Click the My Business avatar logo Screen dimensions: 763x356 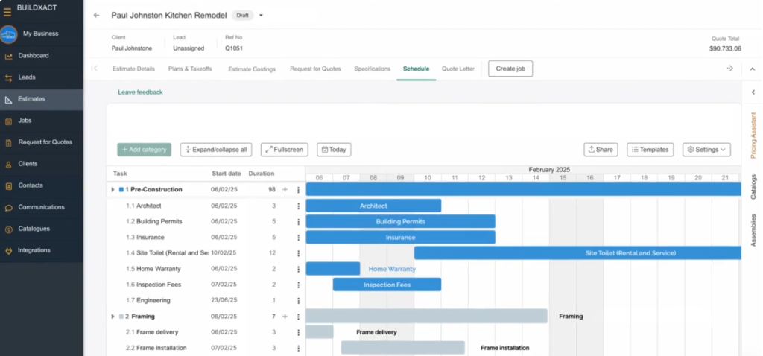[9, 34]
